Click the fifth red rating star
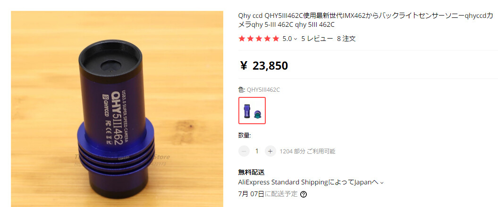The height and width of the screenshot is (207, 498). click(x=276, y=39)
